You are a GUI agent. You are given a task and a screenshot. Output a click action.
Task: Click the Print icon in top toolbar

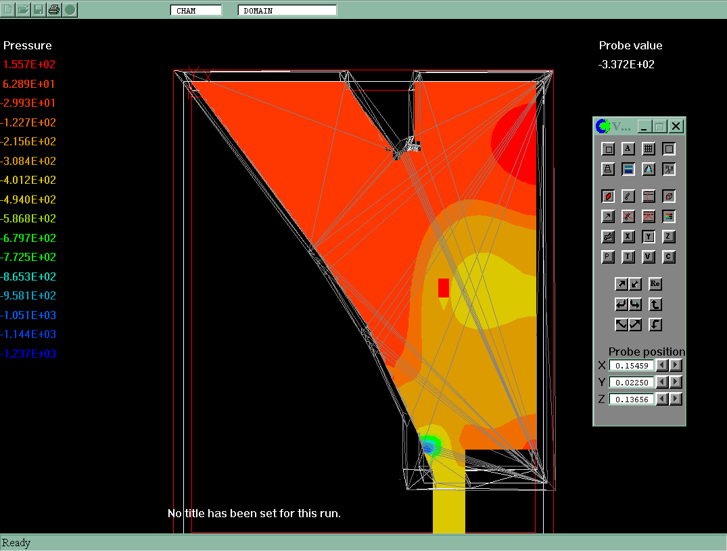pos(54,9)
